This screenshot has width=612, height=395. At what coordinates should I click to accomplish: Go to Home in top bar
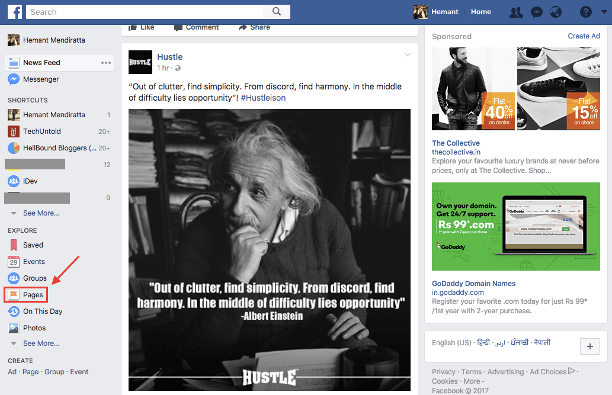pyautogui.click(x=481, y=12)
